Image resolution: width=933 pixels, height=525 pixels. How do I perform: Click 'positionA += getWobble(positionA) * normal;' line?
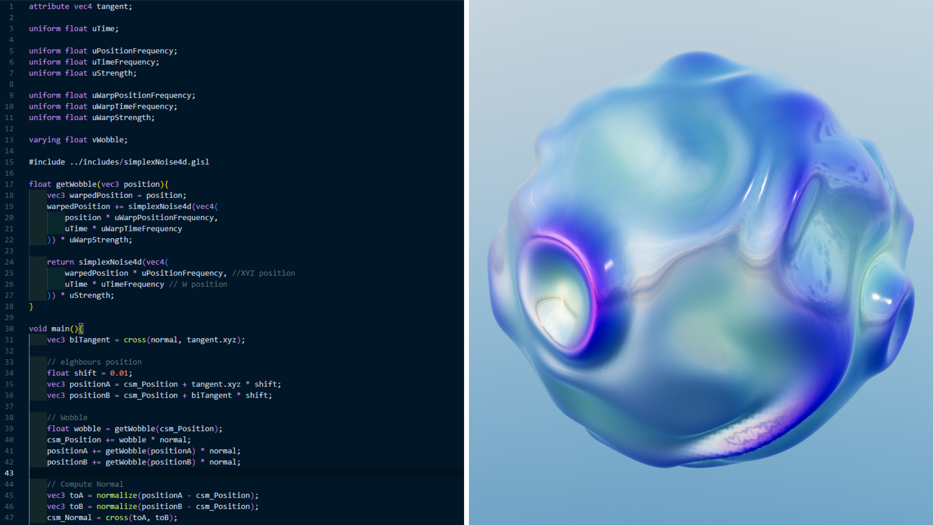[144, 452]
